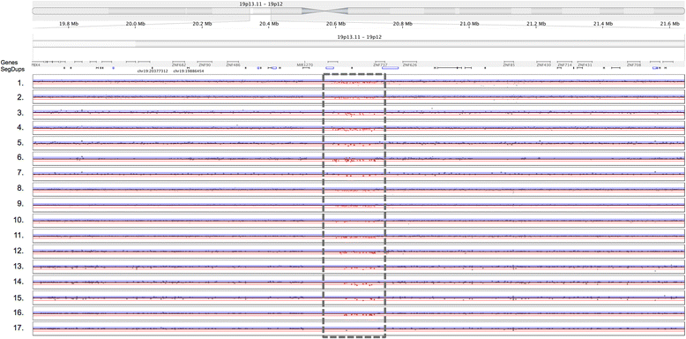The height and width of the screenshot is (339, 686).
Task: Select the ZNF85 gene annotation
Action: [509, 64]
